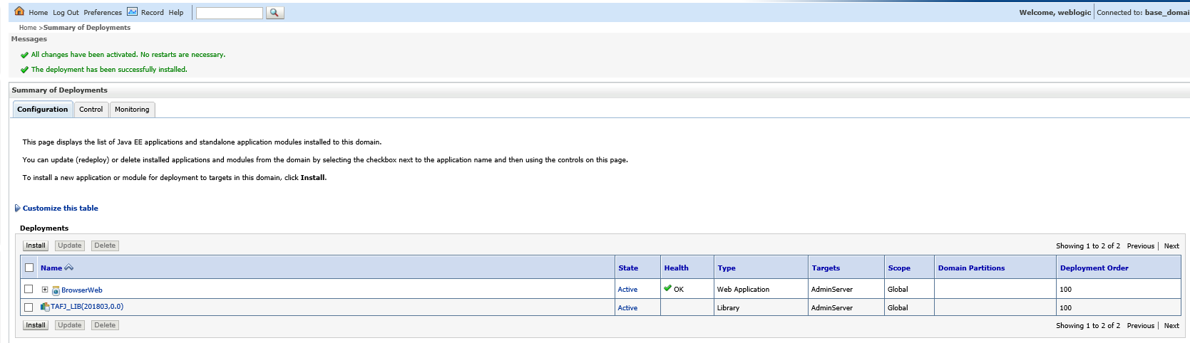Sort deployments by Deployment Order column

pyautogui.click(x=1094, y=268)
